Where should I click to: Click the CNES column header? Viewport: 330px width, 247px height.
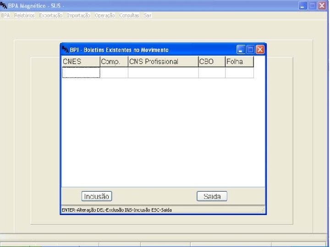[x=81, y=62]
